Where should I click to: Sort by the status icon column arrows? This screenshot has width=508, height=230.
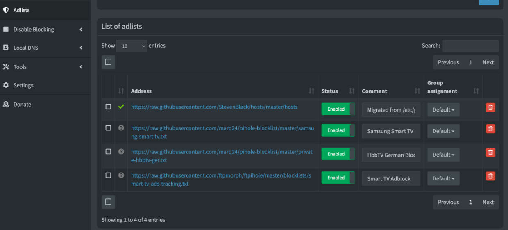tap(121, 91)
